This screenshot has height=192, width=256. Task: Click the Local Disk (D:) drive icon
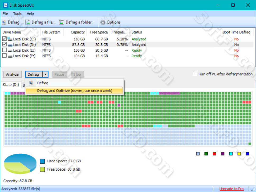[10, 45]
